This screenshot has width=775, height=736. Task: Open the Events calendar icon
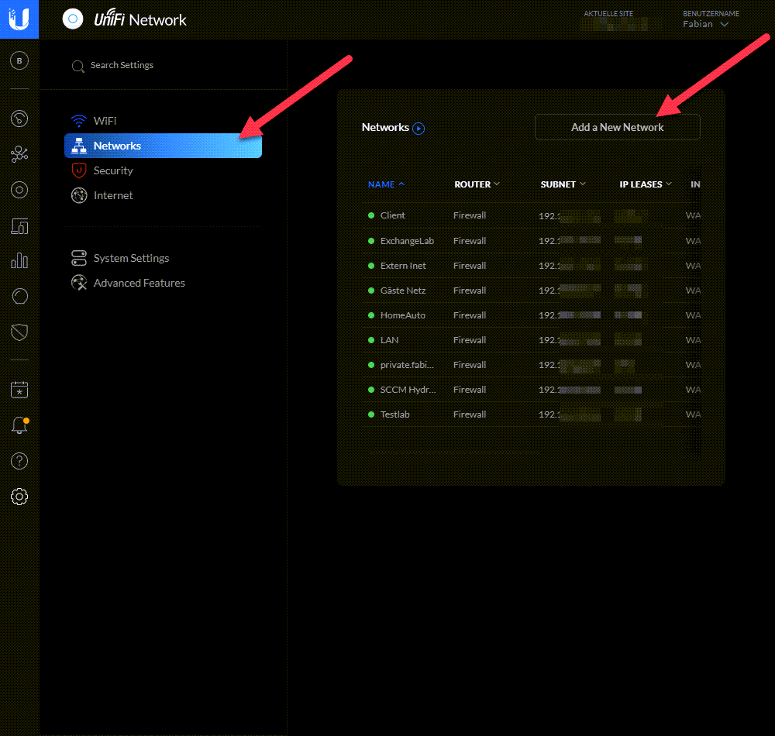point(19,390)
